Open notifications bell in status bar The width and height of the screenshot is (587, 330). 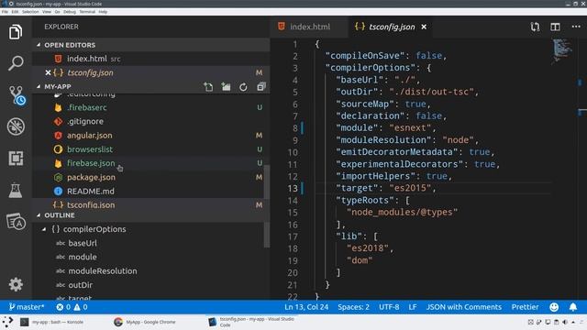[573, 307]
